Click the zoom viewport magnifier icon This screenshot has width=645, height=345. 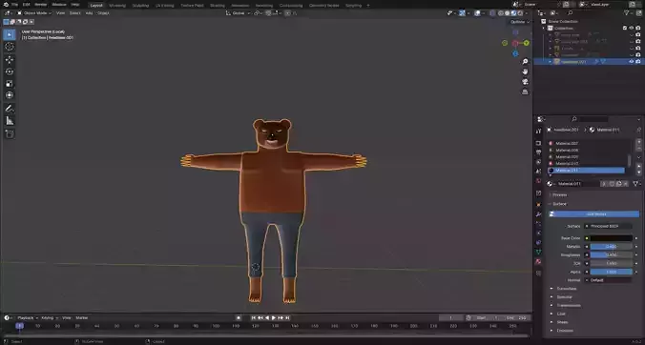[x=525, y=62]
